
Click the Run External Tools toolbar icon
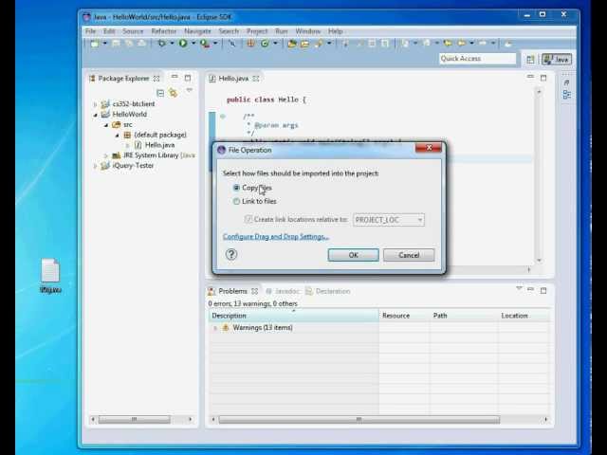coord(205,44)
